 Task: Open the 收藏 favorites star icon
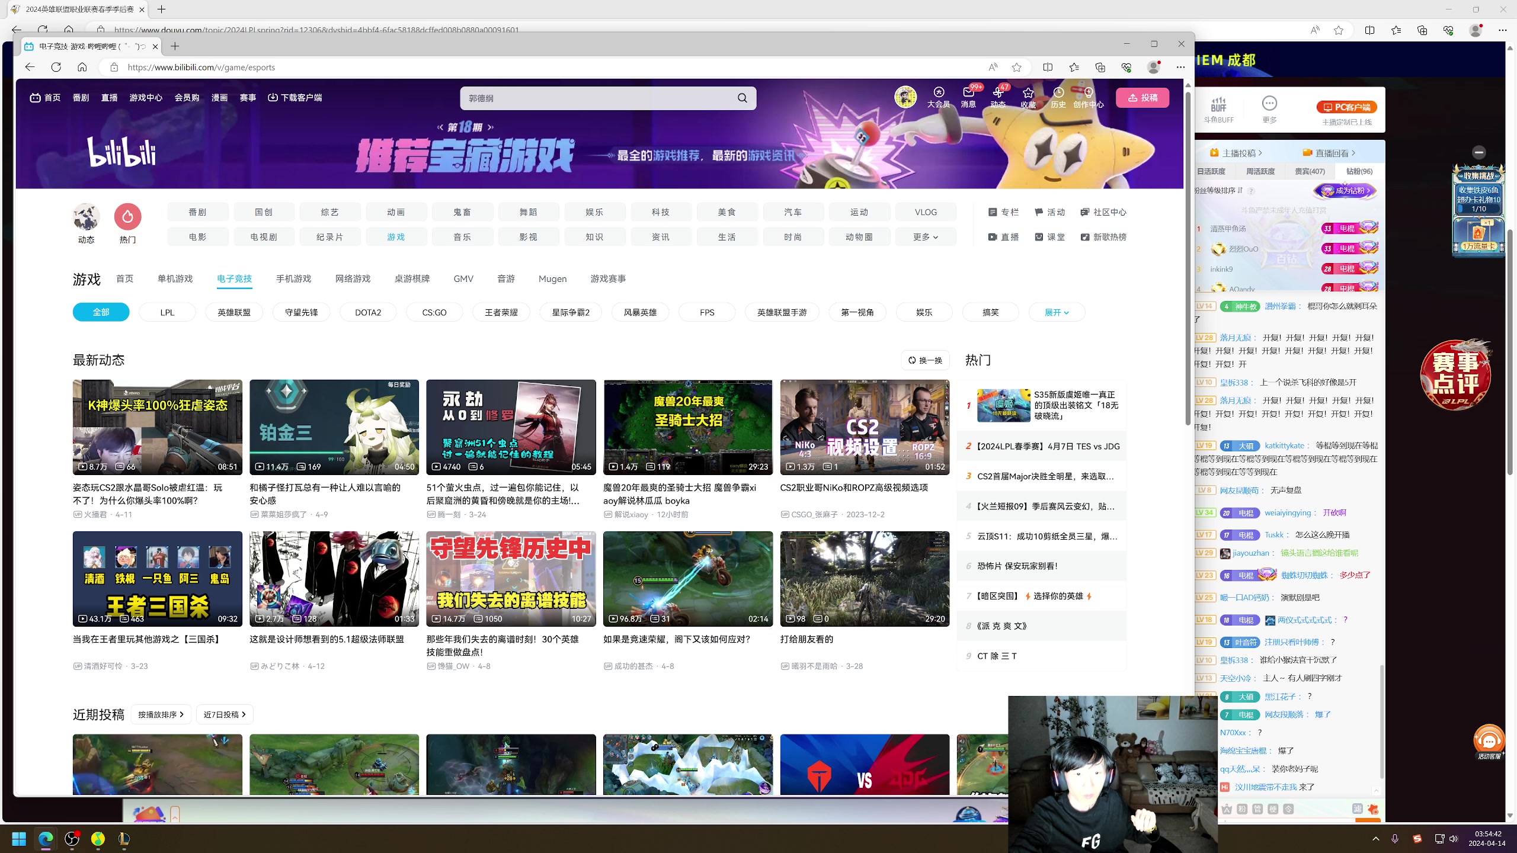[x=1028, y=98]
